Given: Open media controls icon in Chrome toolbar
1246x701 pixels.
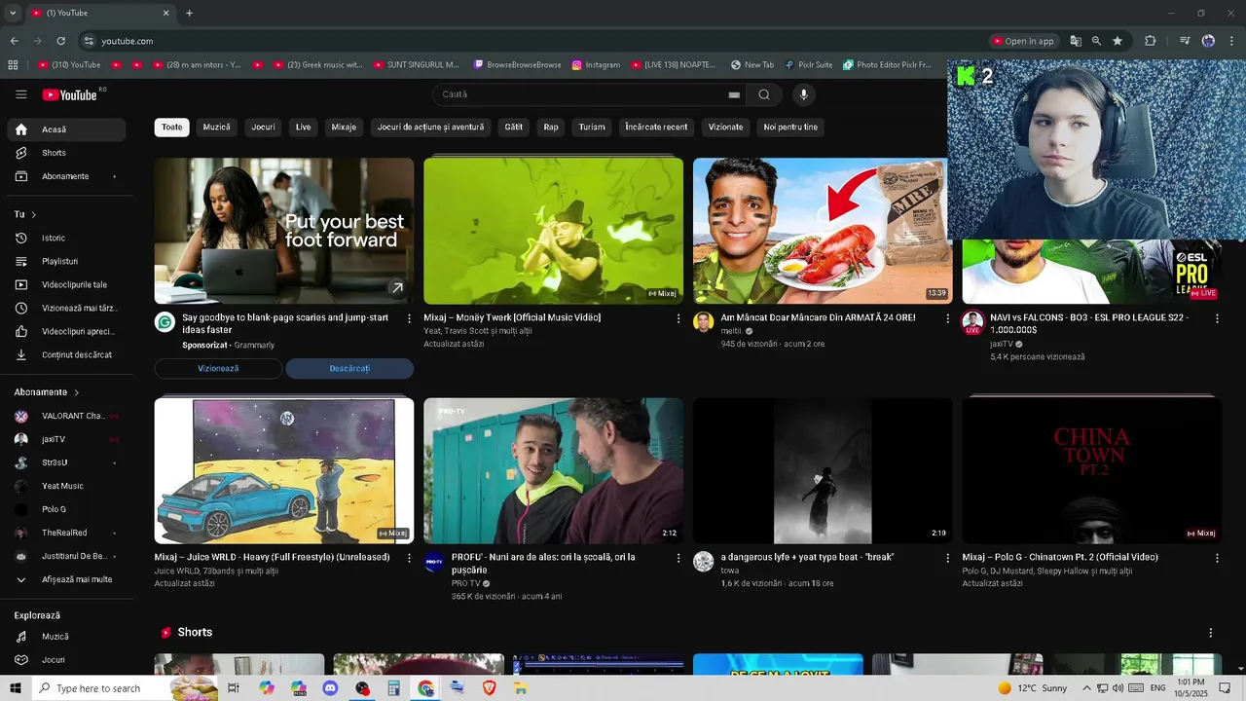Looking at the screenshot, I should (1185, 41).
